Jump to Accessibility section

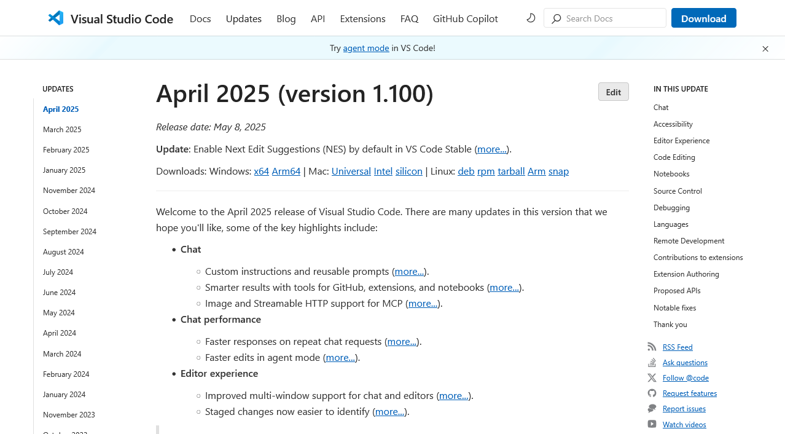point(673,124)
